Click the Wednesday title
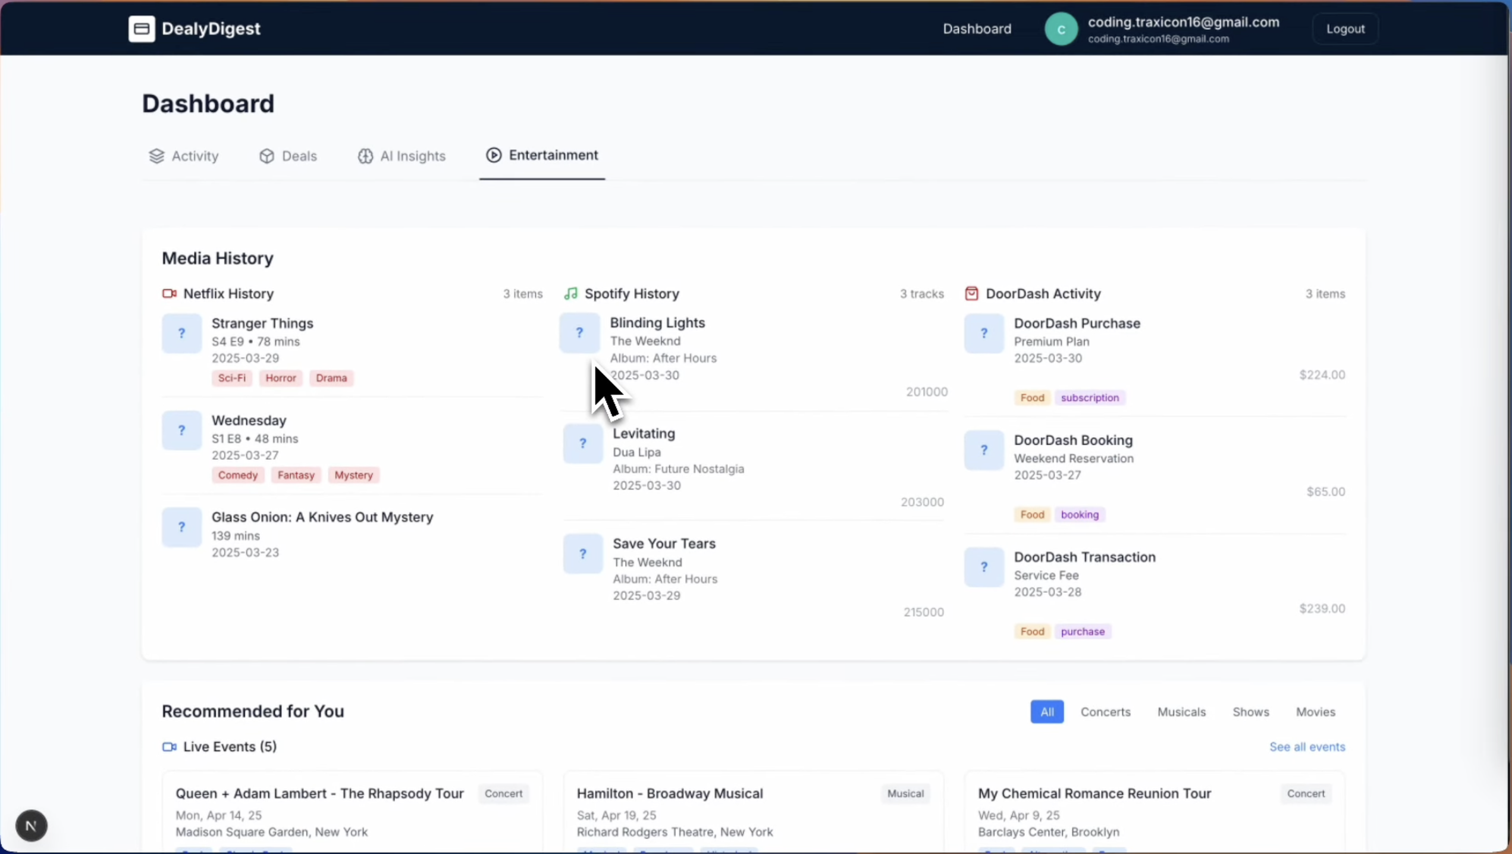 coord(249,420)
